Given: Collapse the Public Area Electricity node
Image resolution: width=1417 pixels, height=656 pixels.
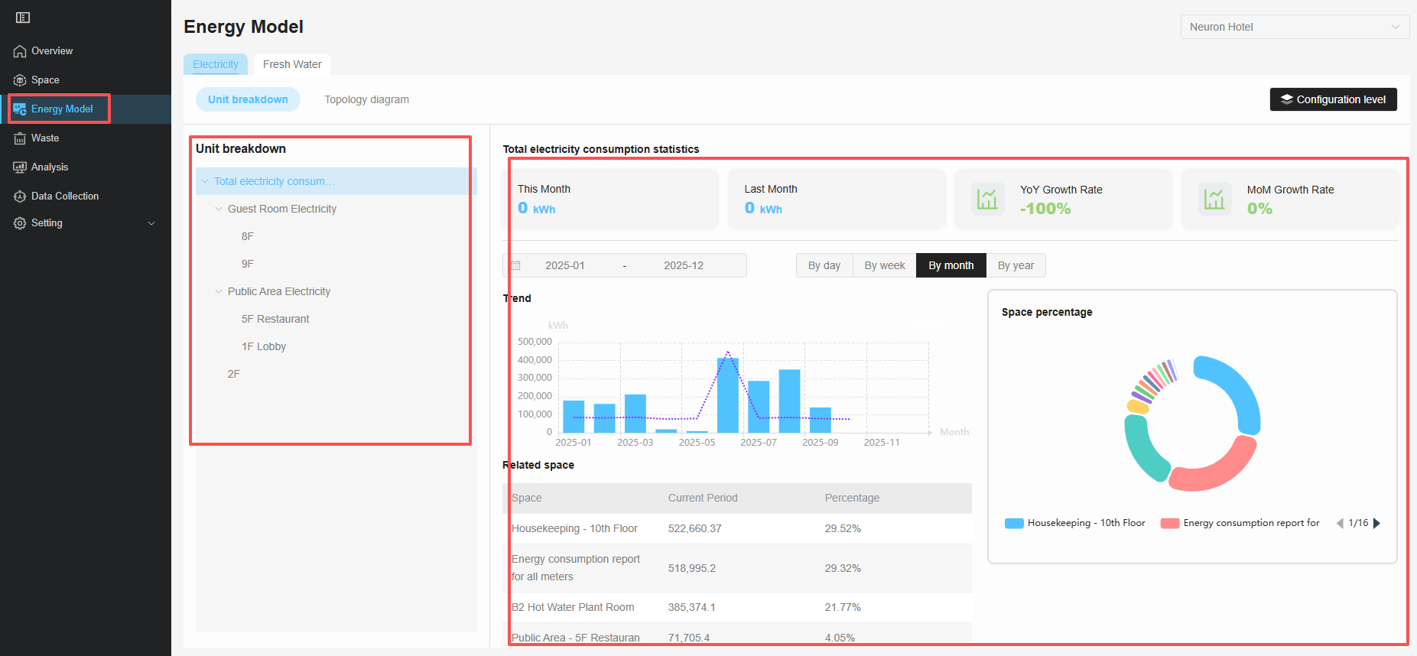Looking at the screenshot, I should click(x=219, y=291).
